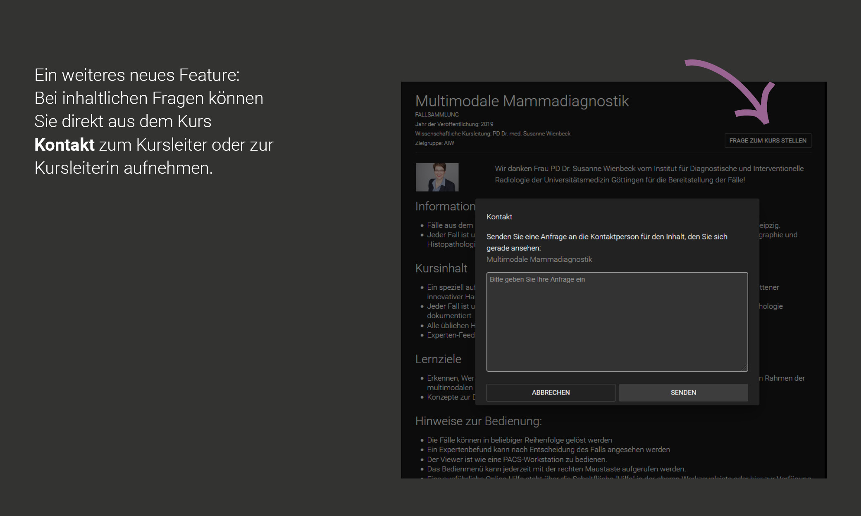
Task: Click the portrait photo of Dr. Wienbeck
Action: [437, 177]
